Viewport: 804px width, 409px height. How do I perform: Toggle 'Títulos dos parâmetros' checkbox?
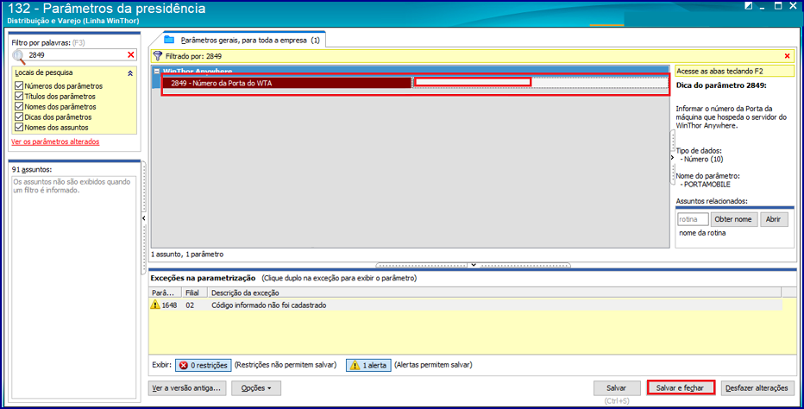pos(19,96)
